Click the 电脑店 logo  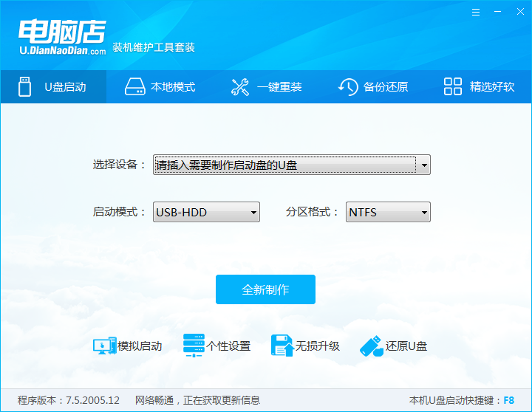62,38
